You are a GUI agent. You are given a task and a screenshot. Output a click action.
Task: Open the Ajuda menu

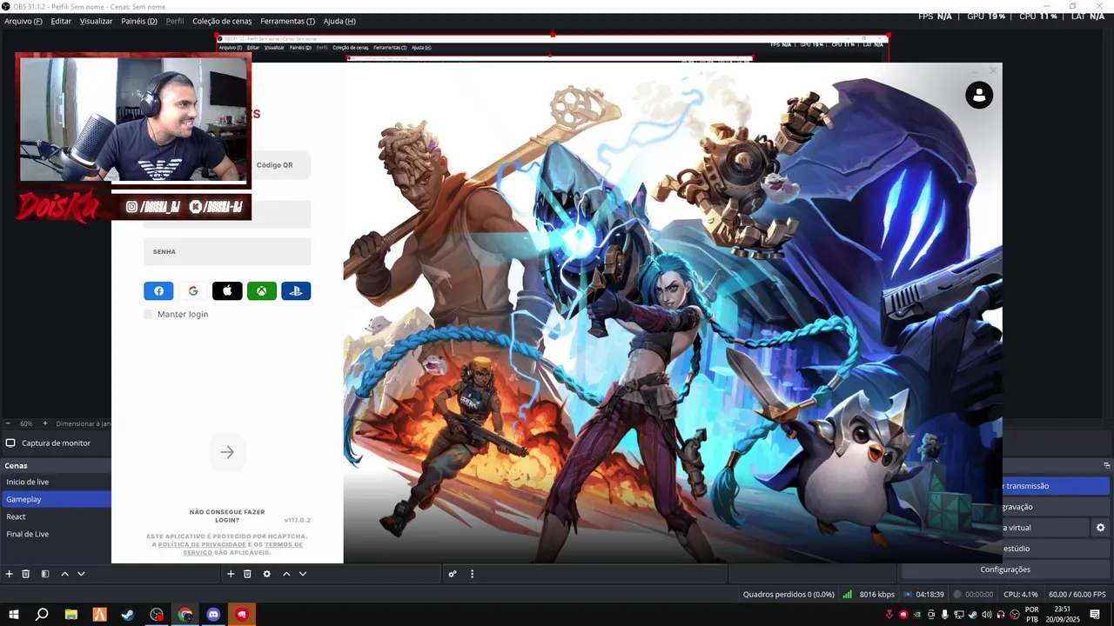tap(339, 21)
